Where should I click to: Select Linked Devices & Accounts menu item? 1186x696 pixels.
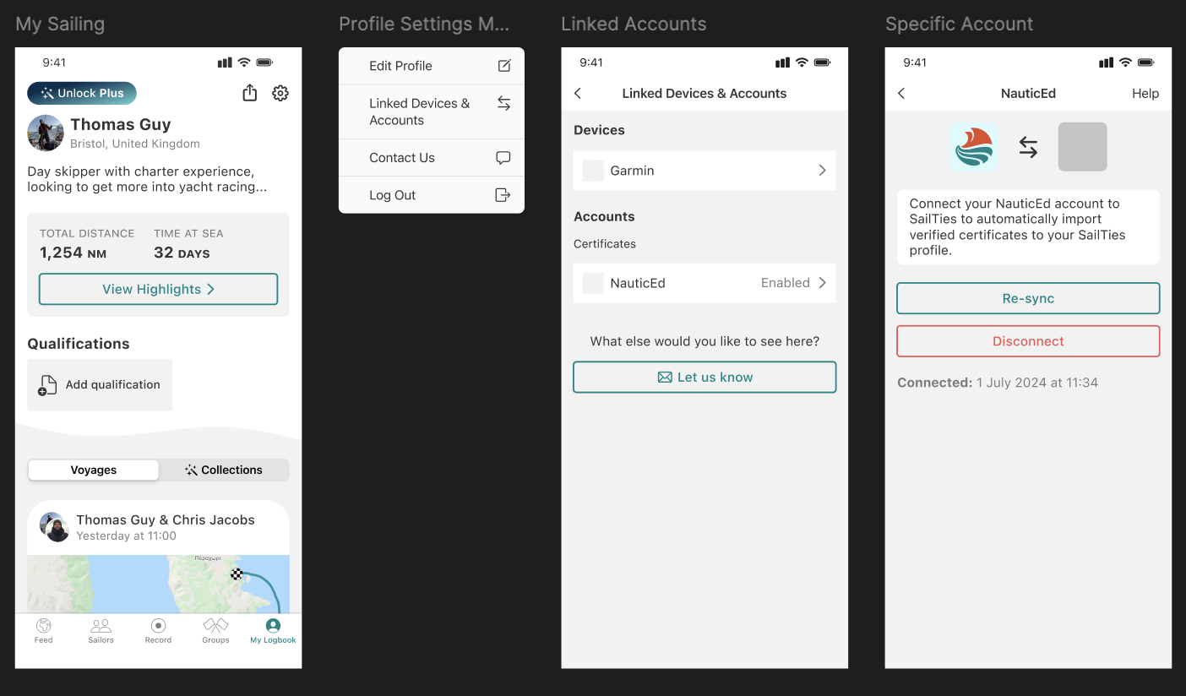(x=431, y=111)
